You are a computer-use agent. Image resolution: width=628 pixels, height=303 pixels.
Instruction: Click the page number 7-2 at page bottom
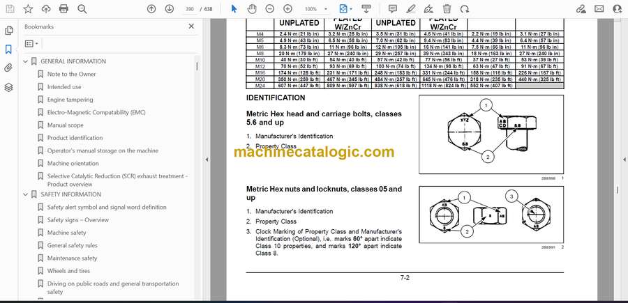[x=405, y=277]
